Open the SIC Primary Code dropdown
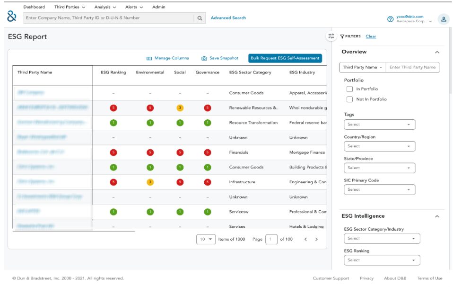The height and width of the screenshot is (287, 453). pyautogui.click(x=379, y=189)
